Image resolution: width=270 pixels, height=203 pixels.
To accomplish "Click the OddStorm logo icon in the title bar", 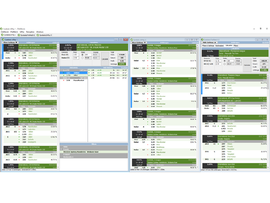I will [2, 29].
